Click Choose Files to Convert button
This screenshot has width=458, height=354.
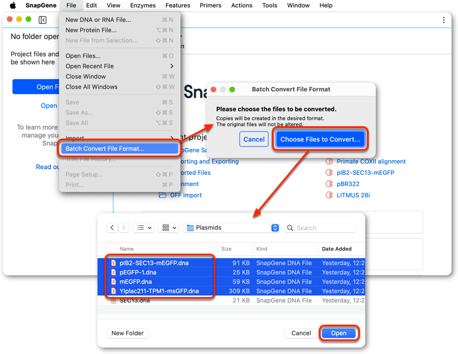coord(320,139)
